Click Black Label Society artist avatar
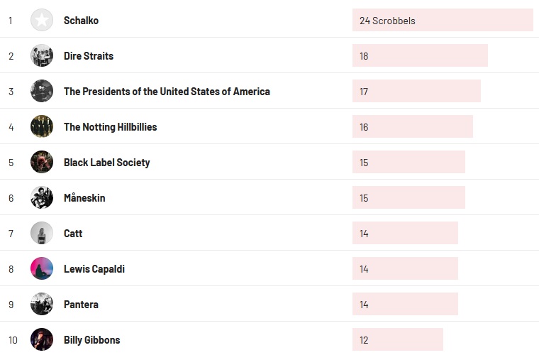The width and height of the screenshot is (539, 355). [x=42, y=162]
